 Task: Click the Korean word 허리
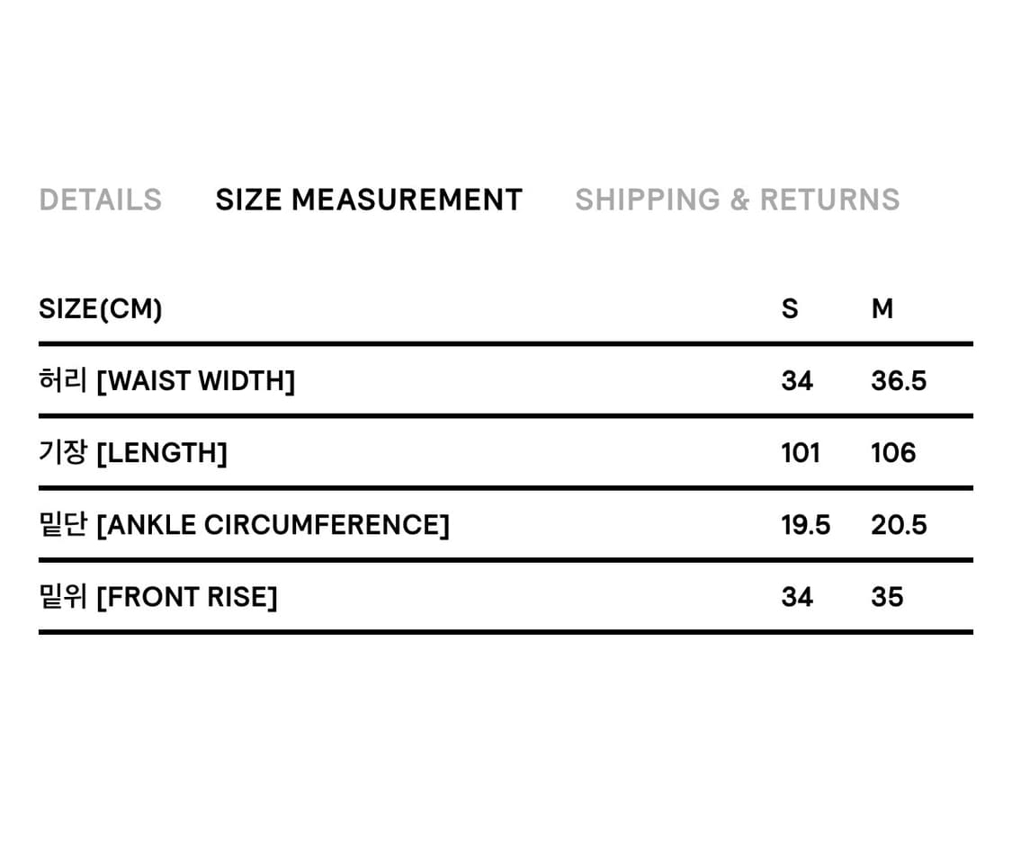pos(62,381)
